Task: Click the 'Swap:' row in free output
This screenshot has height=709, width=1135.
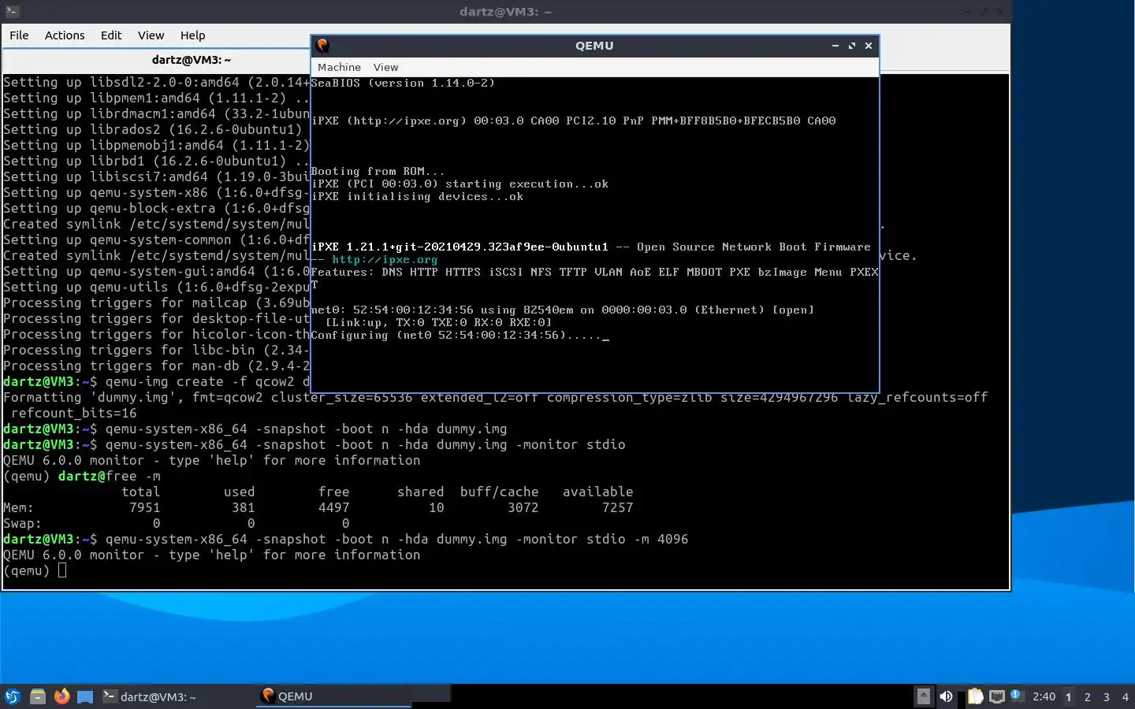Action: (x=177, y=523)
